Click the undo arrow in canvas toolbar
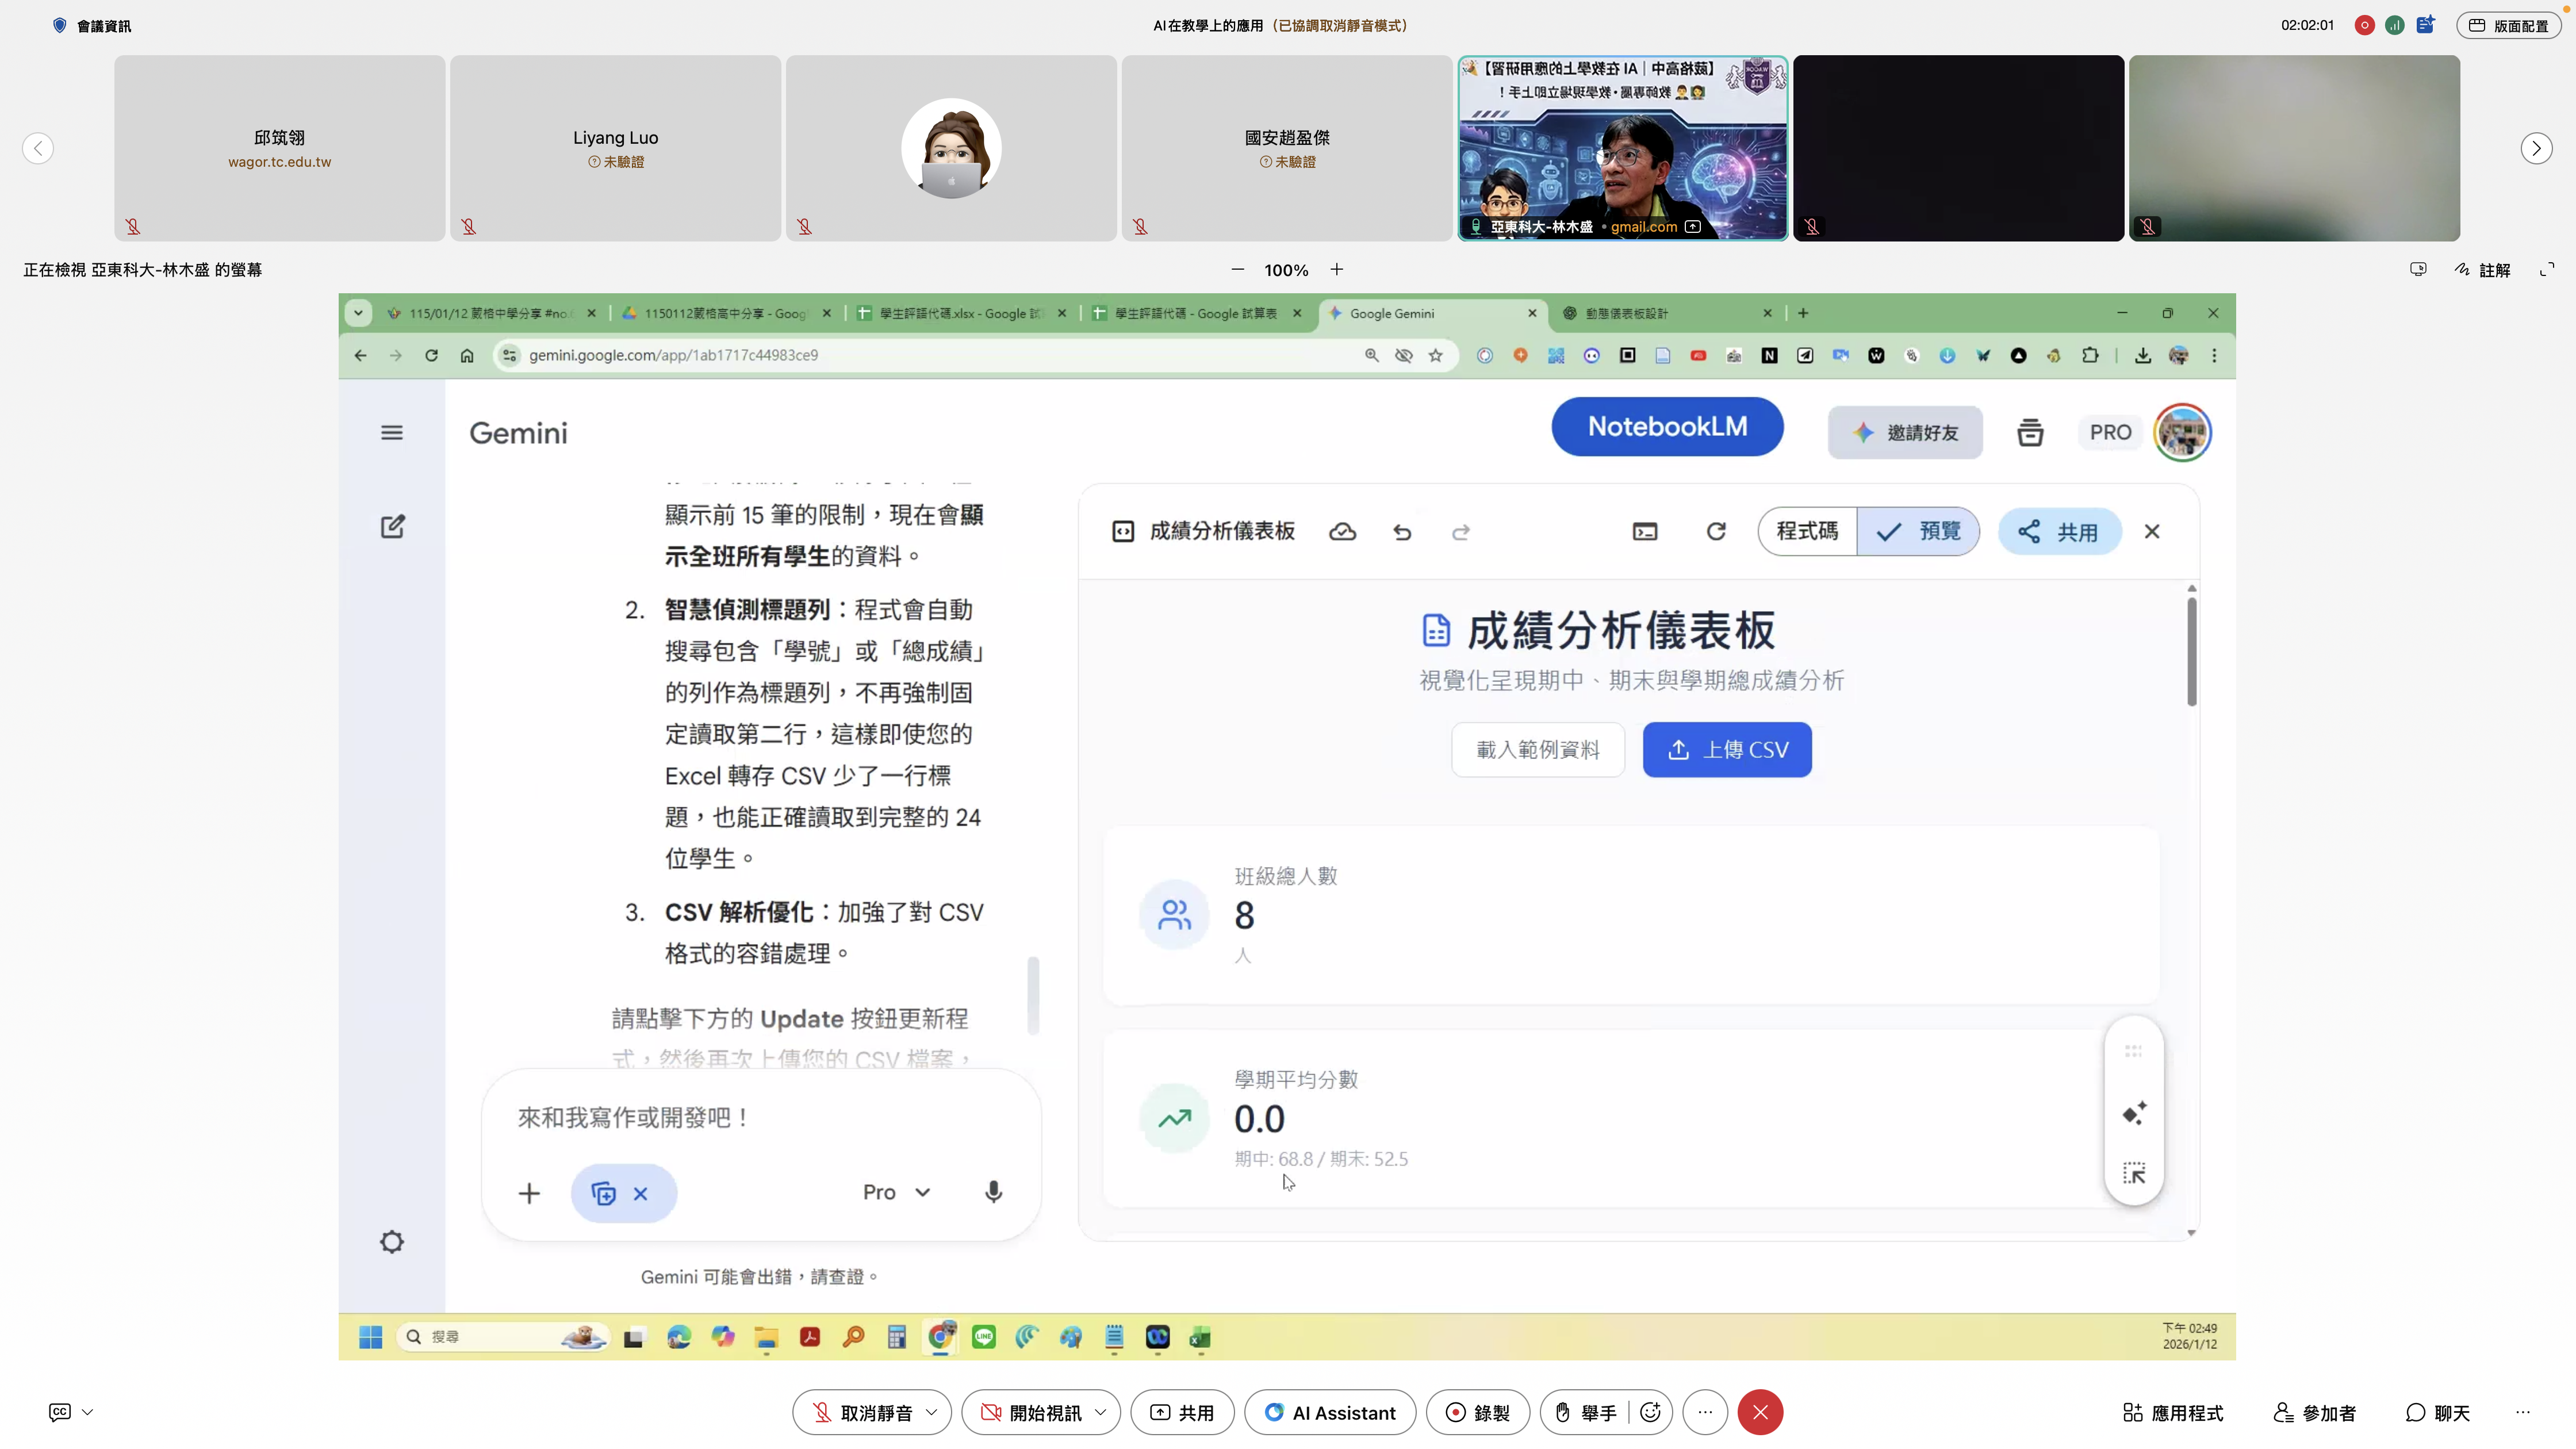Image resolution: width=2576 pixels, height=1449 pixels. tap(1402, 532)
